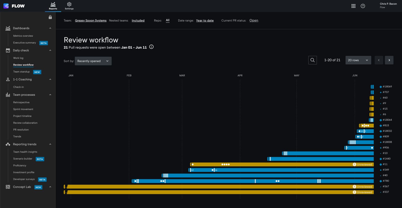Open Sprint movement report
Image resolution: width=402 pixels, height=208 pixels.
coord(23,109)
